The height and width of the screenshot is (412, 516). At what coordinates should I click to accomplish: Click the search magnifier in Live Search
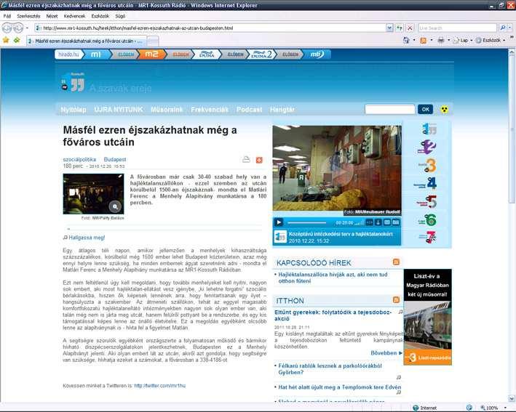coord(502,28)
